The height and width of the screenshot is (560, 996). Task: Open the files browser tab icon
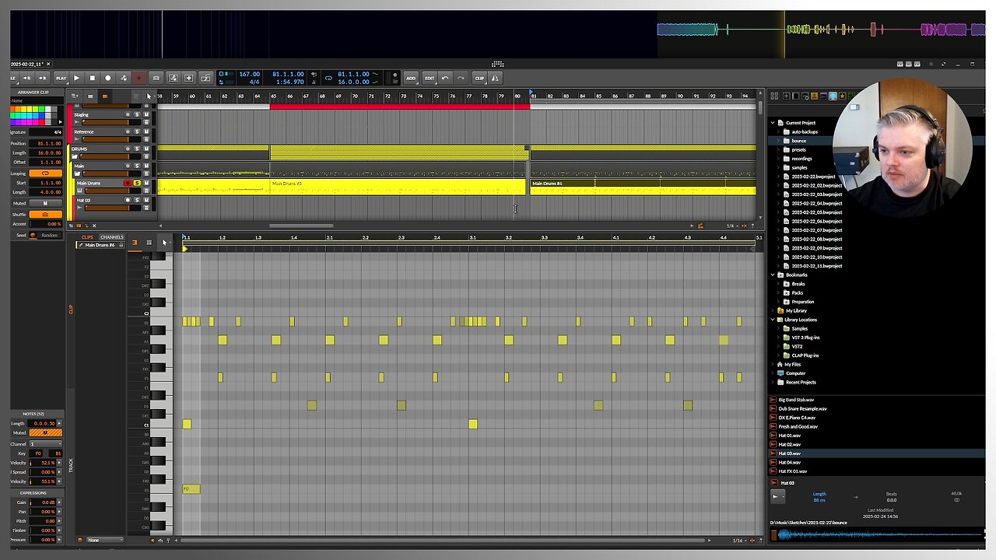[x=833, y=96]
